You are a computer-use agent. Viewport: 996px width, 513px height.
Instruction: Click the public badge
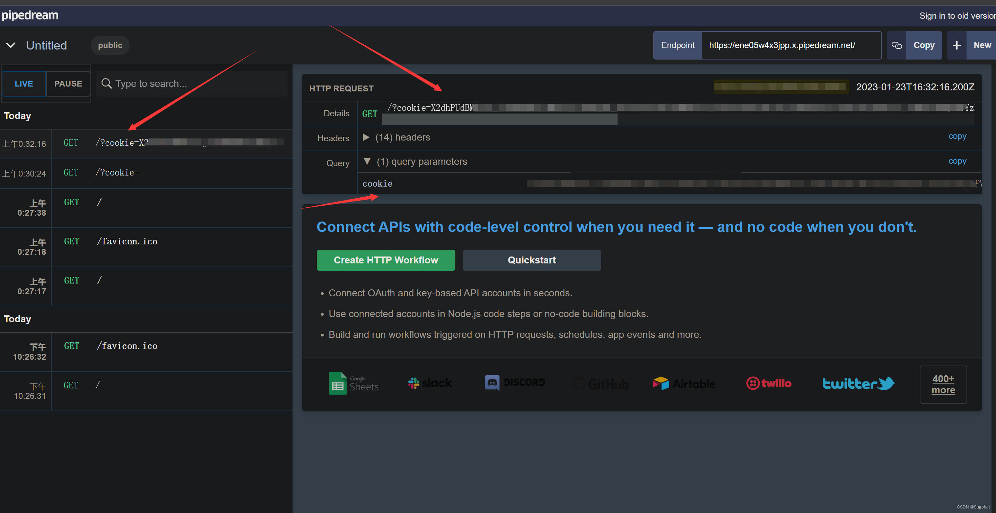(110, 45)
